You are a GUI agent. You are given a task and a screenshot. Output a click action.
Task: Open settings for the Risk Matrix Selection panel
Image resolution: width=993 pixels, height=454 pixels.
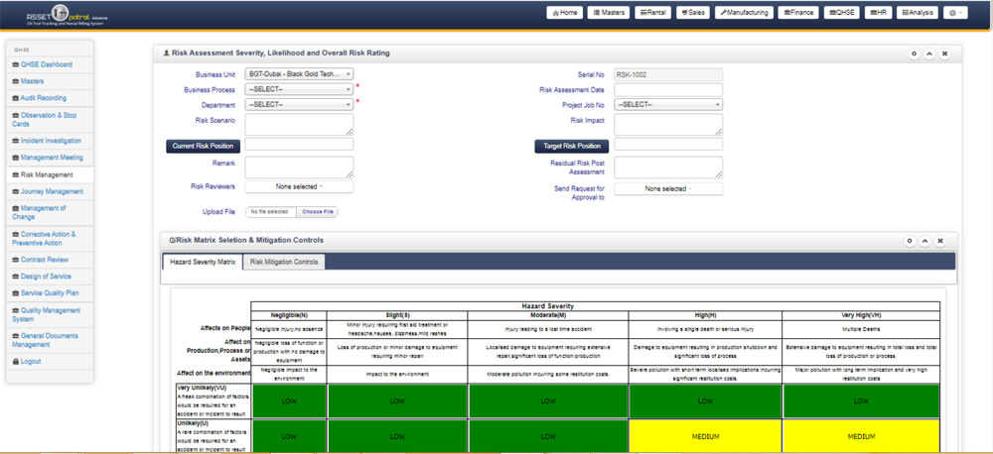point(910,241)
